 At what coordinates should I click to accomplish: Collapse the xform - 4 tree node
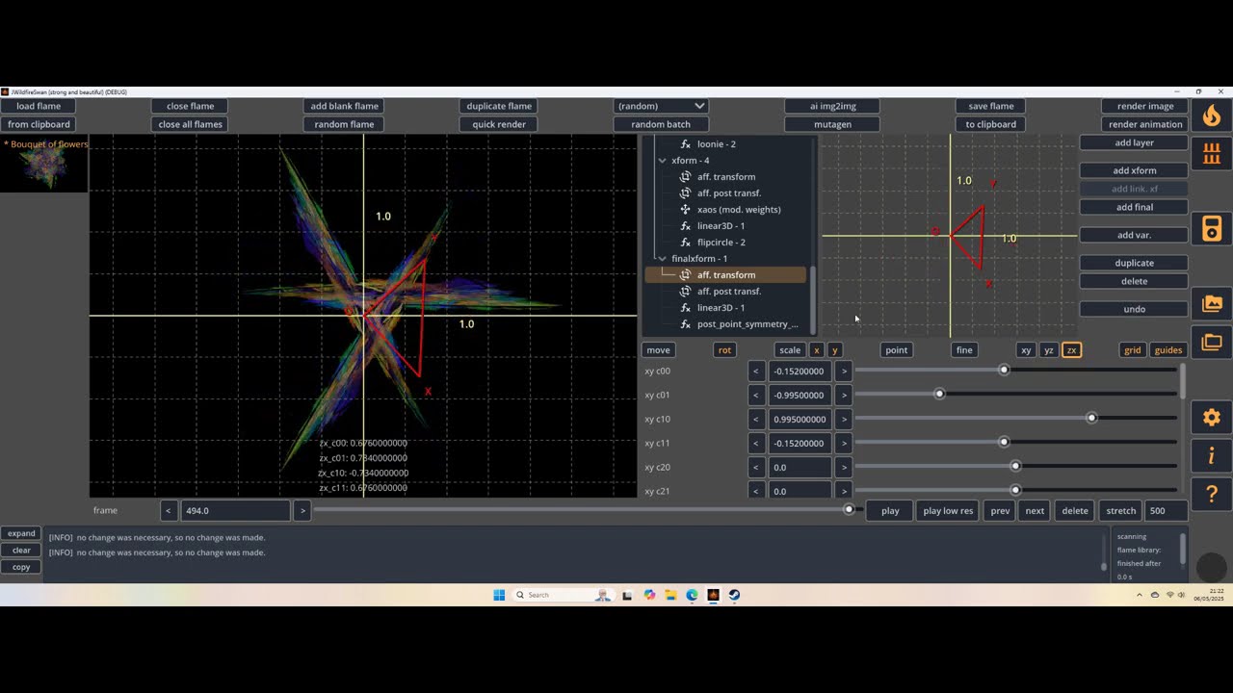click(662, 161)
